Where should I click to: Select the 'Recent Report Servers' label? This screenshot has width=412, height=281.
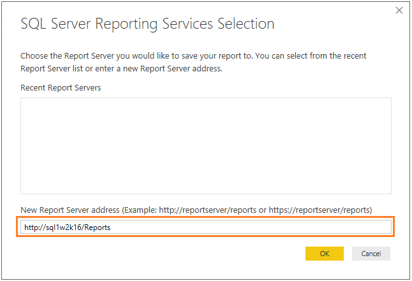tap(61, 88)
